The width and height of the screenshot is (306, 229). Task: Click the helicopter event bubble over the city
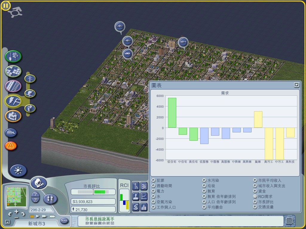coord(183,42)
